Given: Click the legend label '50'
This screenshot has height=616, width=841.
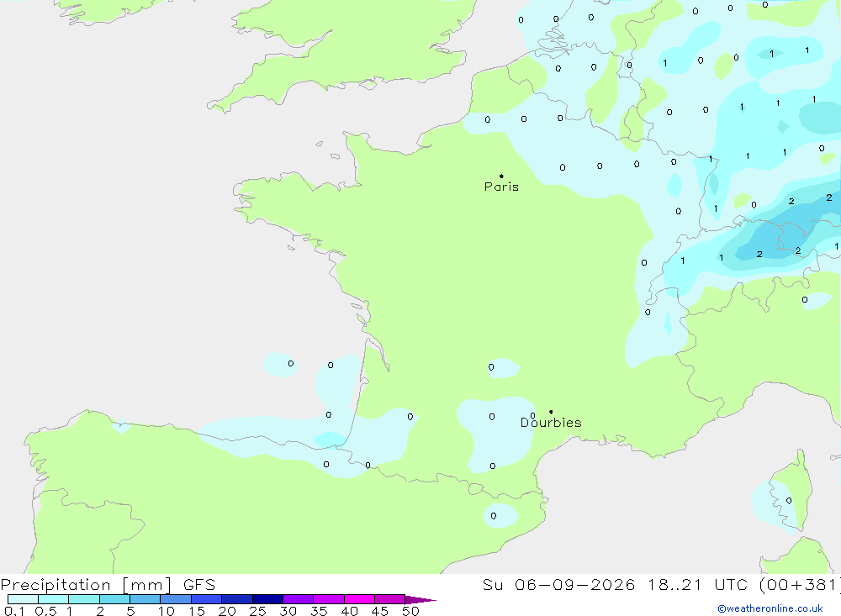Looking at the screenshot, I should click(x=411, y=611).
